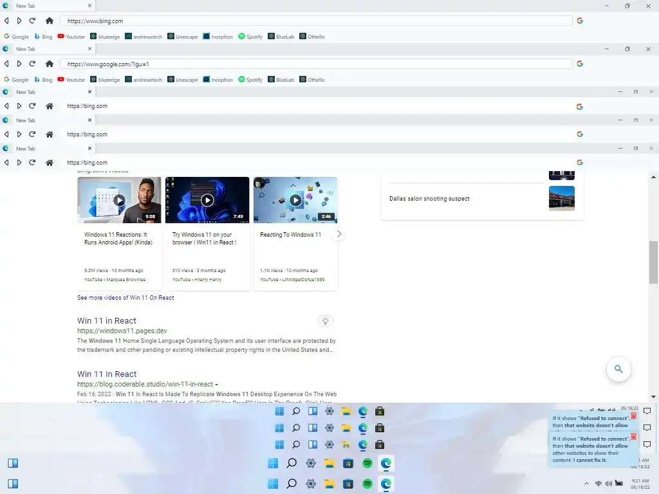Open the Win 11 In React coderable blog result
Viewport: 659px width, 494px height.
click(x=107, y=374)
